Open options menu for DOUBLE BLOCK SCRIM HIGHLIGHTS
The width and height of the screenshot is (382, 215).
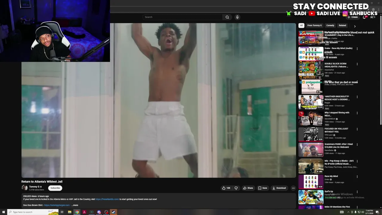click(x=357, y=64)
